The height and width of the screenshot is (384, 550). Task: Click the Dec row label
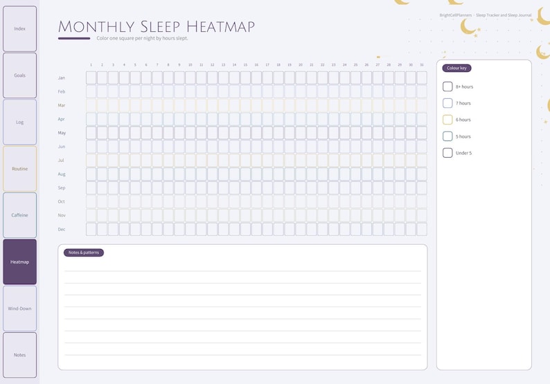62,229
